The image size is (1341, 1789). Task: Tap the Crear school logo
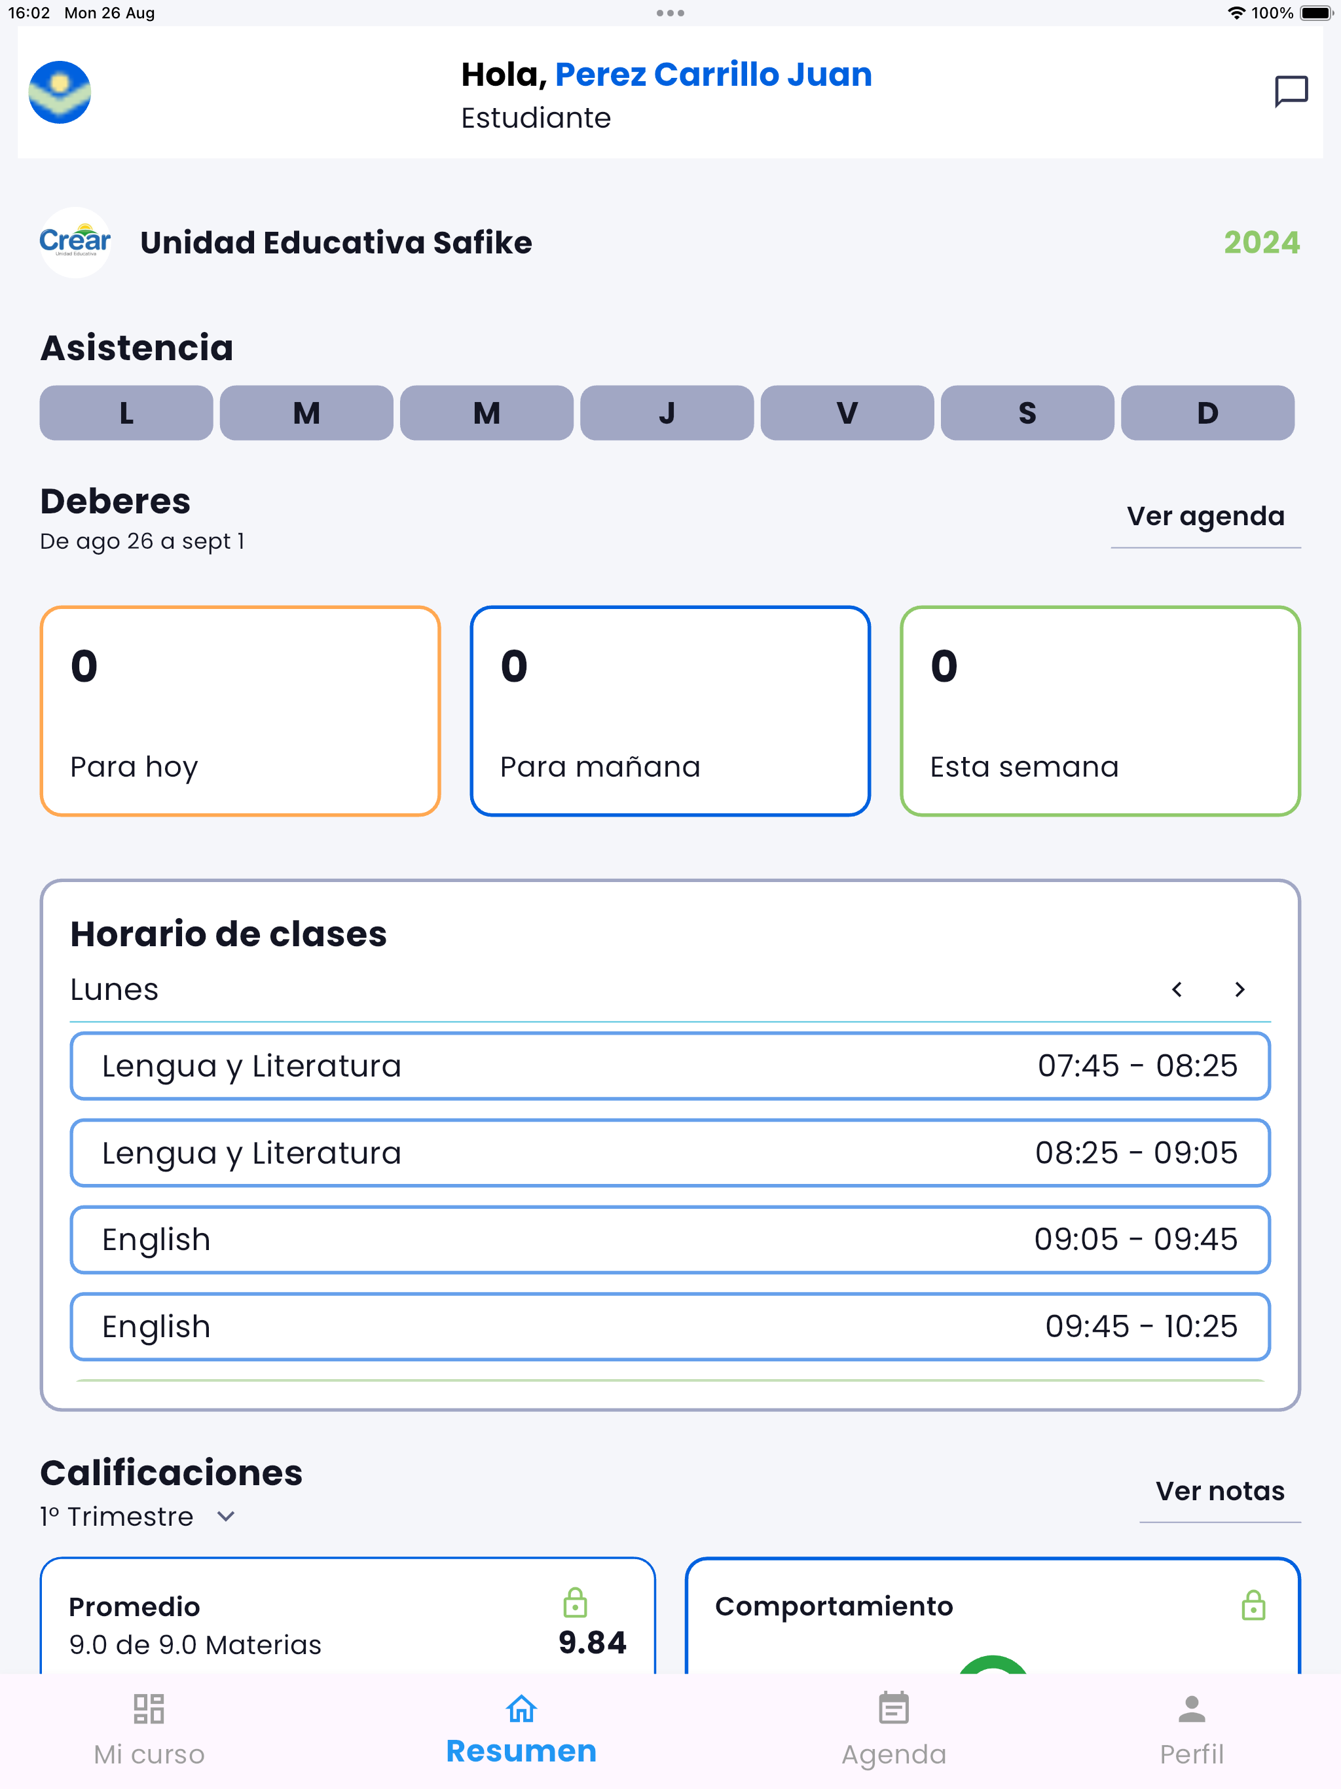75,243
